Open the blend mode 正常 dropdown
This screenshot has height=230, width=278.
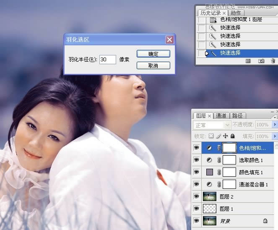[x=228, y=125]
